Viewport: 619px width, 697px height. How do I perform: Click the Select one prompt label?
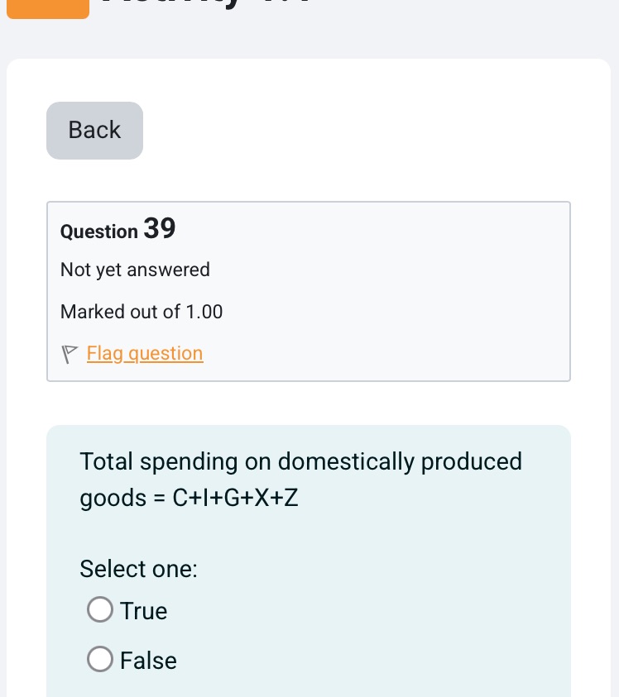click(138, 569)
